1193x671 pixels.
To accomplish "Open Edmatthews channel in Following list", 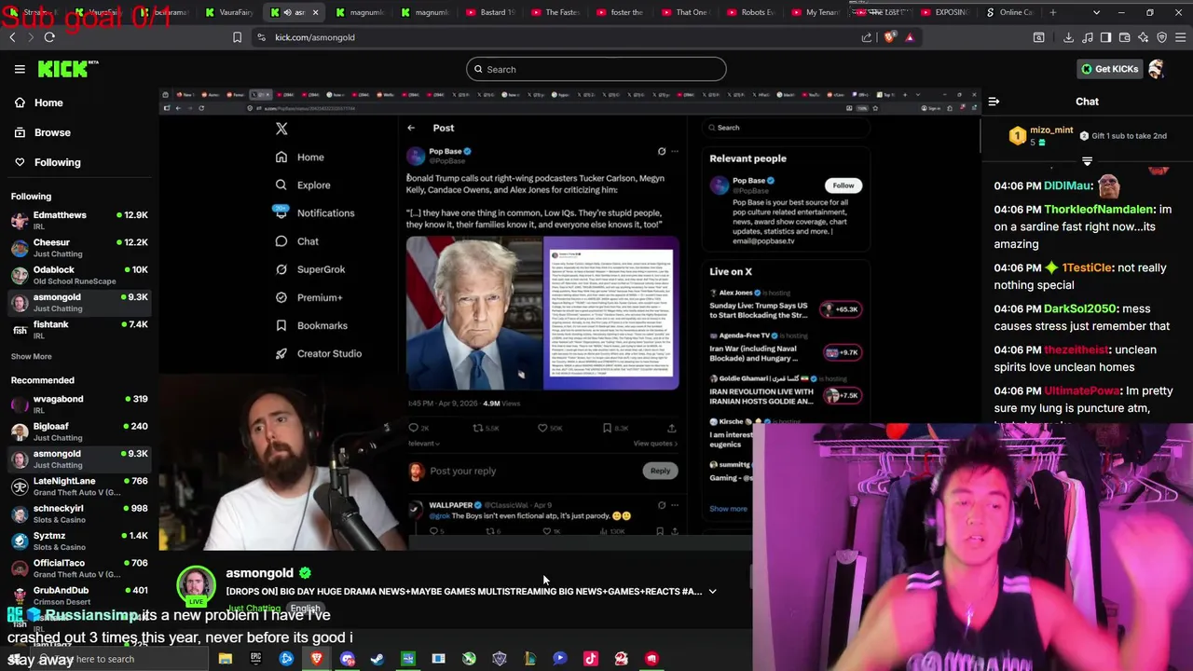I will click(x=79, y=220).
